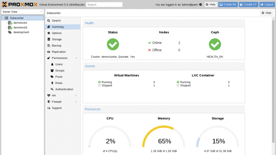
Task: Click the Create VM button
Action: [x=228, y=4]
